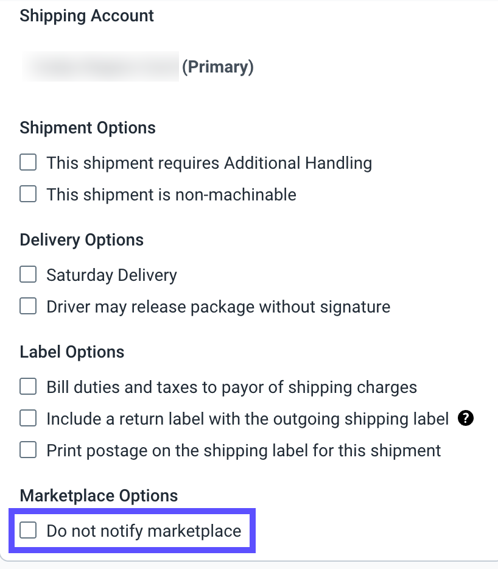The image size is (498, 569).
Task: Click the 'Label Options' heading
Action: [72, 352]
